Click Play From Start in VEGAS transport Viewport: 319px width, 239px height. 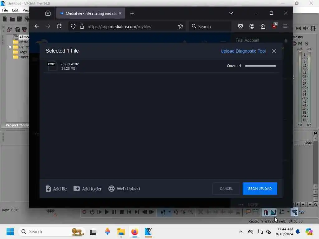pyautogui.click(x=99, y=212)
